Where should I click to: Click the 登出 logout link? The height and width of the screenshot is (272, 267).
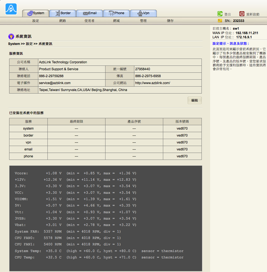tap(228, 14)
